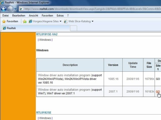The image size is (161, 120).
Task: Click the Version column header
Action: [x=113, y=65]
